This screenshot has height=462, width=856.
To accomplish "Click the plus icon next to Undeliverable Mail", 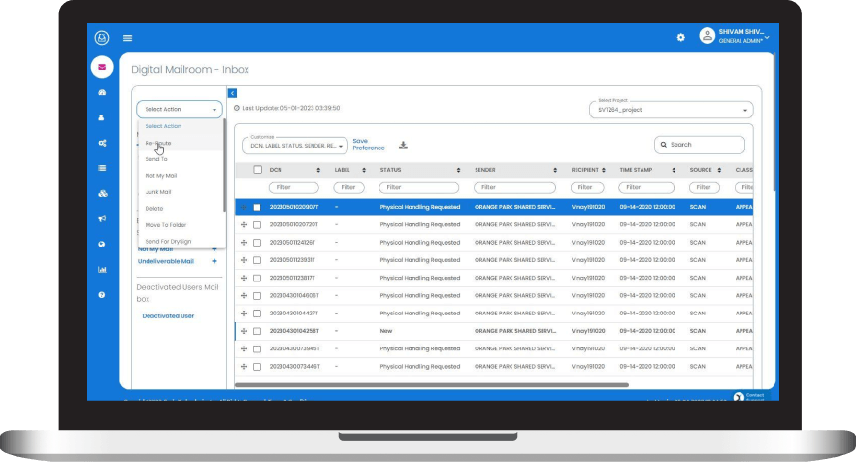I will 214,261.
